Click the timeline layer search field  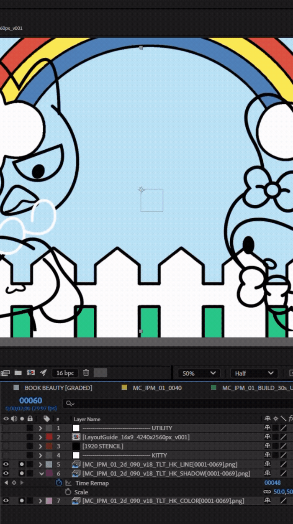pyautogui.click(x=176, y=404)
